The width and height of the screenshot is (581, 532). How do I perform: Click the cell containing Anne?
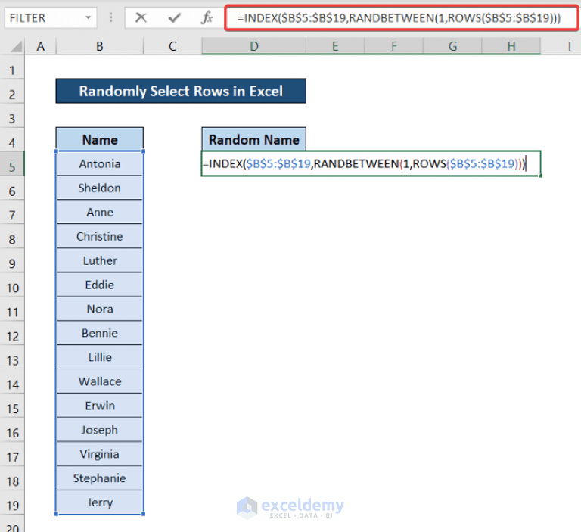pos(100,212)
